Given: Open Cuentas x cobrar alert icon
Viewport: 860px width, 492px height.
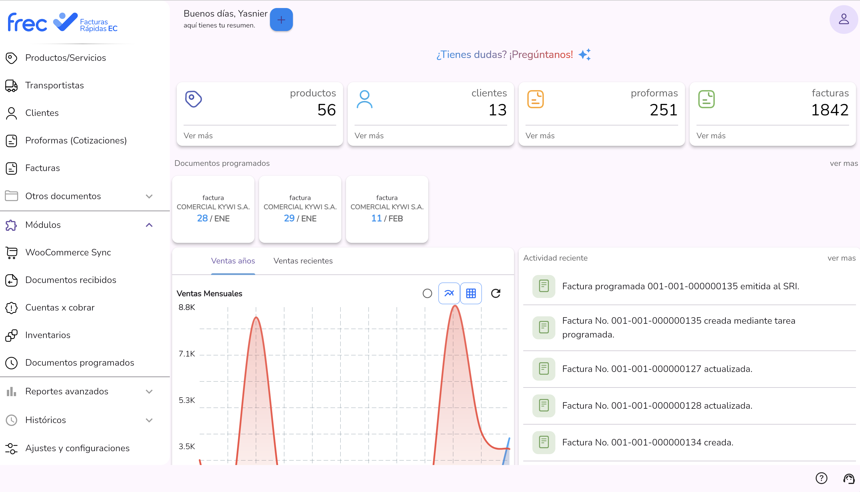Looking at the screenshot, I should click(11, 308).
